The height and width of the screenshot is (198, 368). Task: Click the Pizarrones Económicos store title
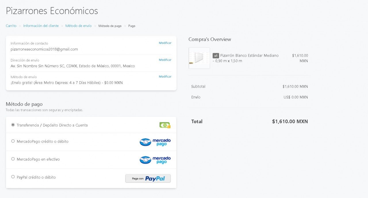pyautogui.click(x=52, y=11)
